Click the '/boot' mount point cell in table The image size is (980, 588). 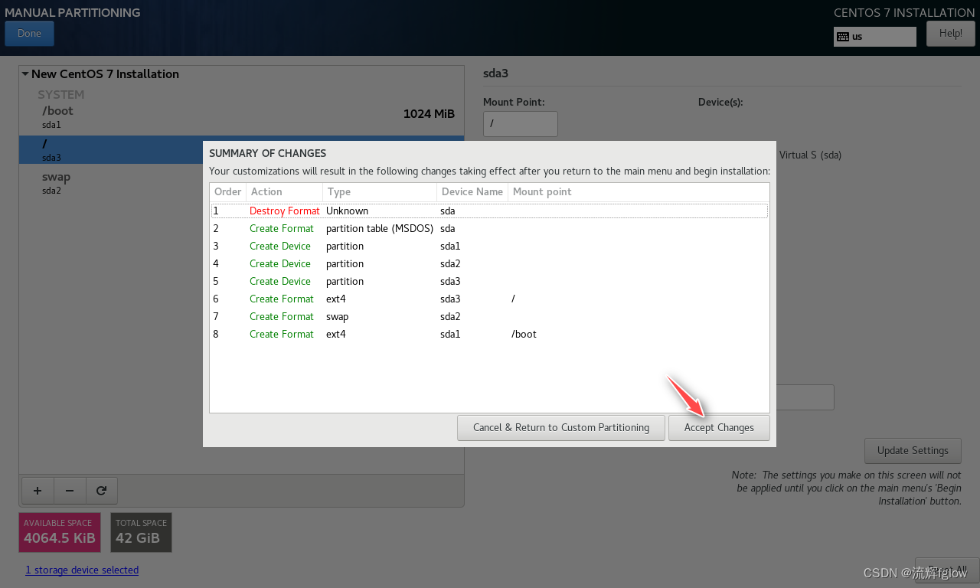[524, 334]
